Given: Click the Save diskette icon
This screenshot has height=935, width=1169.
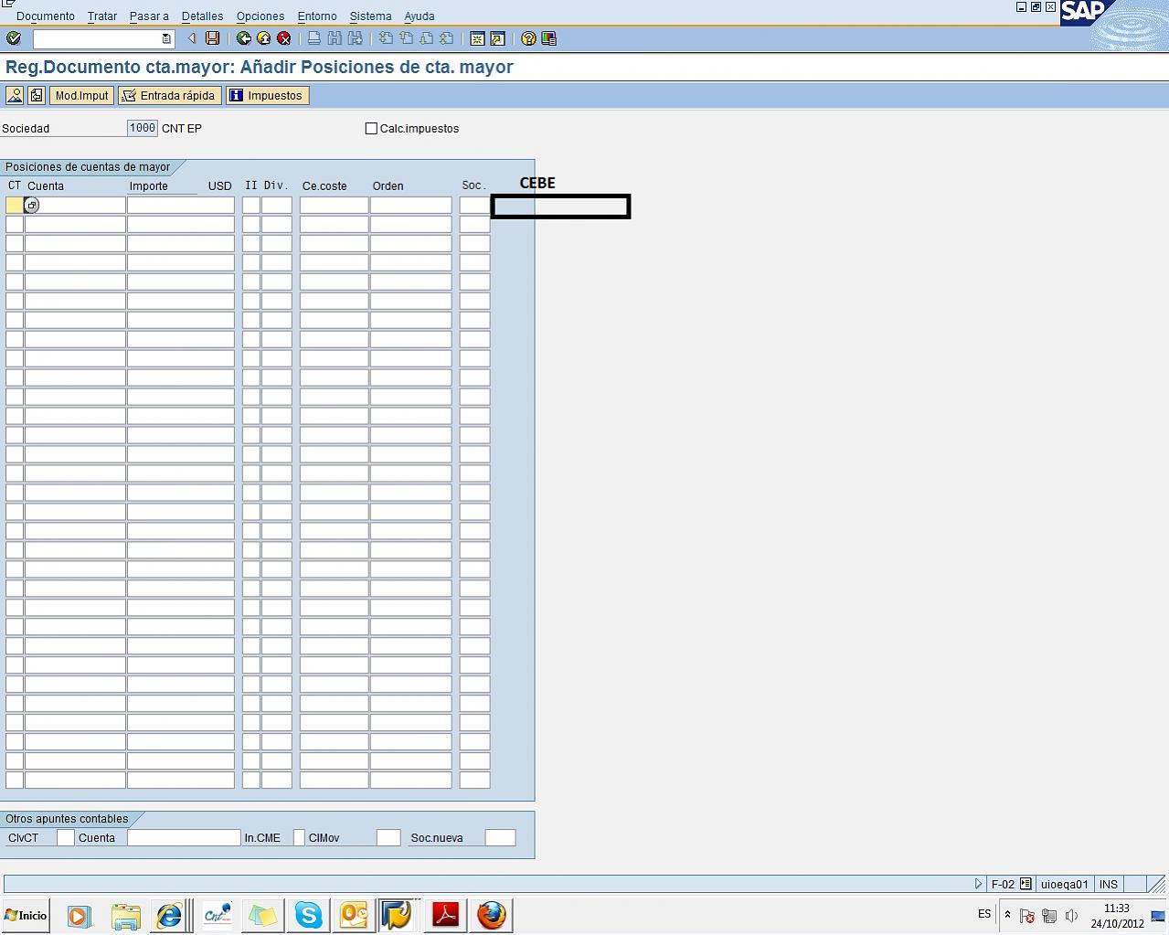Looking at the screenshot, I should 213,38.
